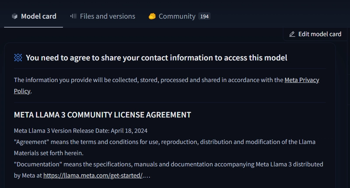Click the "Documentation" definition paragraph

(x=168, y=170)
